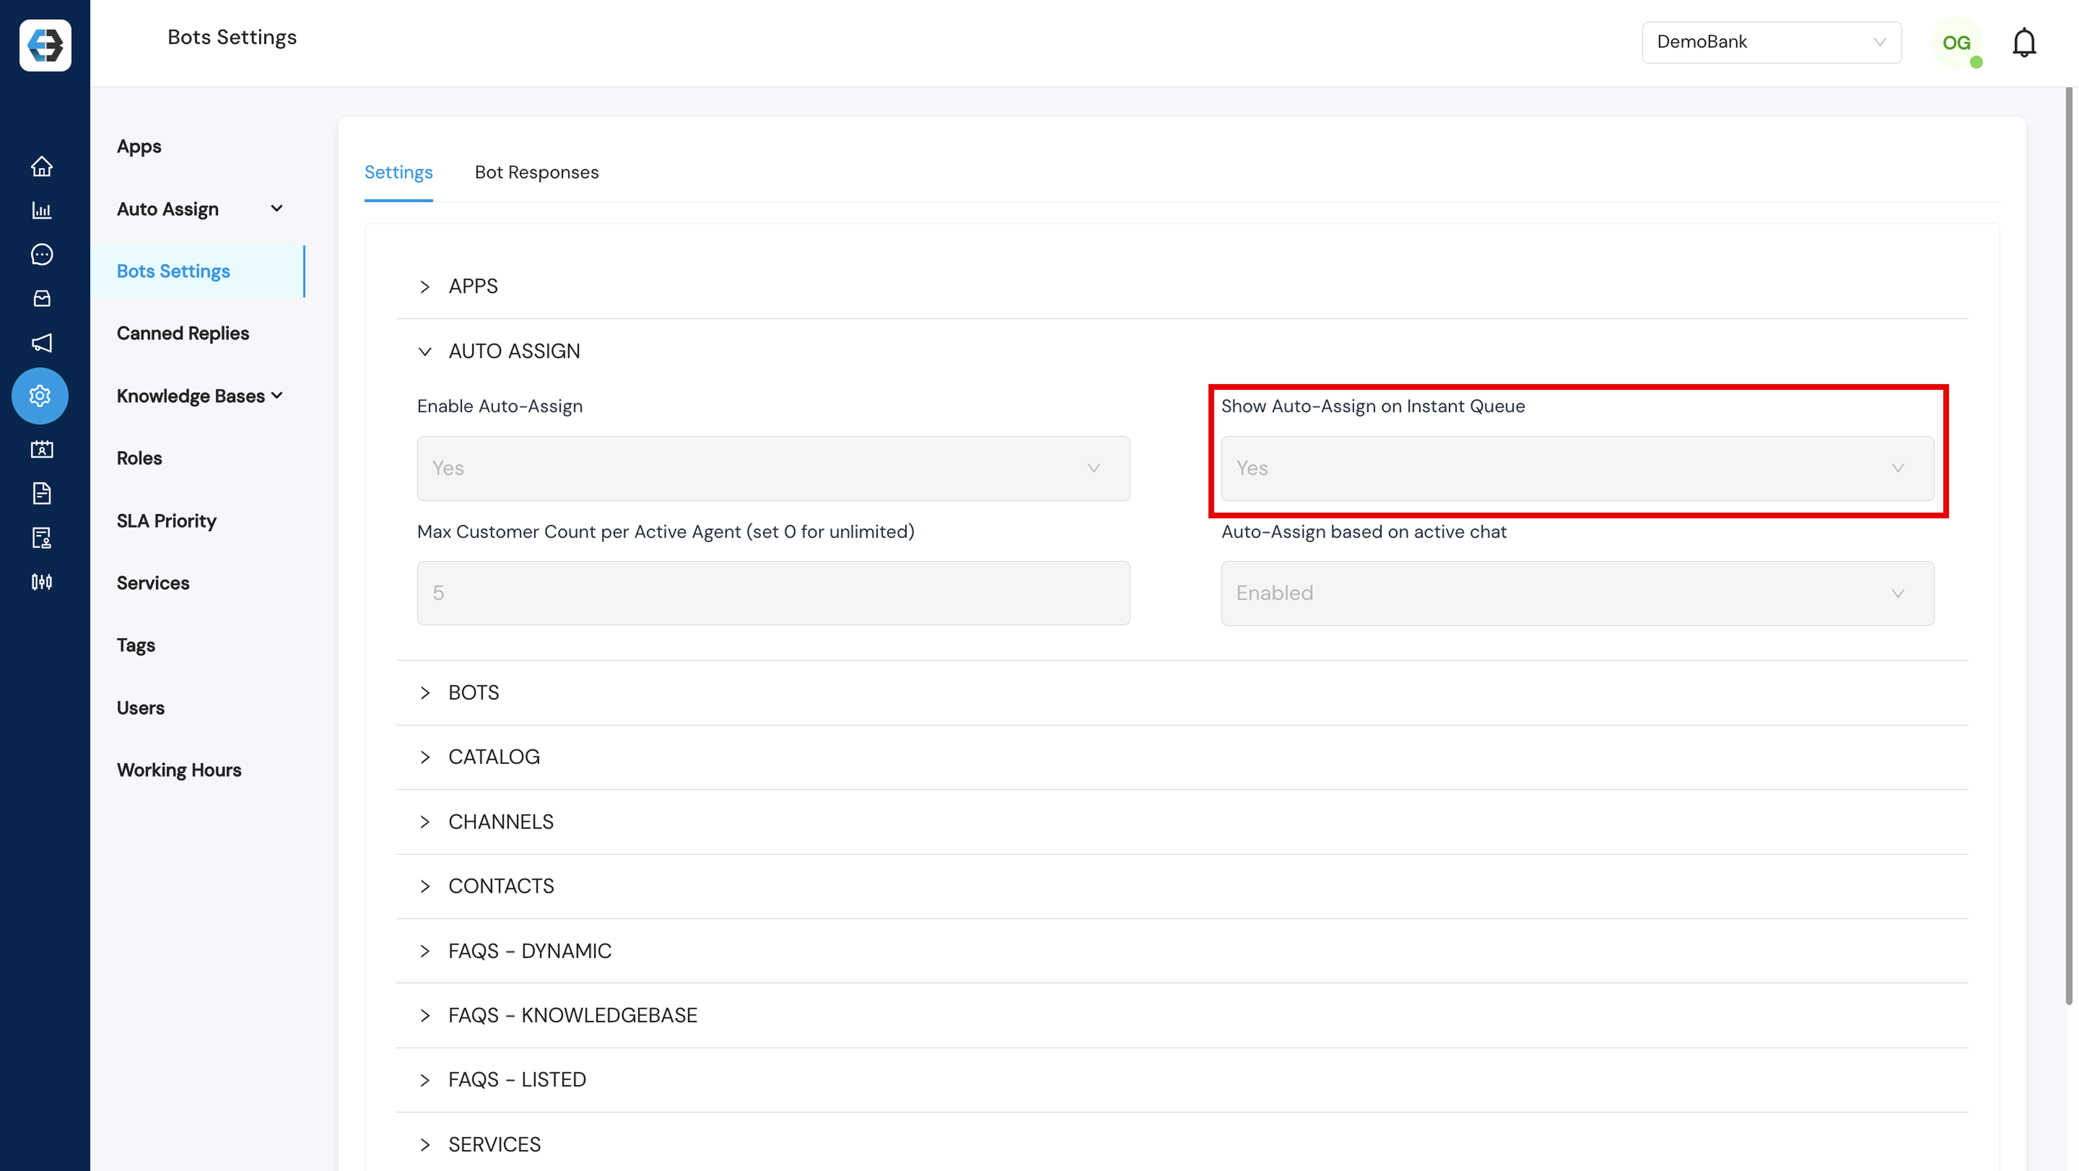Open Roles settings
2079x1171 pixels.
point(140,458)
